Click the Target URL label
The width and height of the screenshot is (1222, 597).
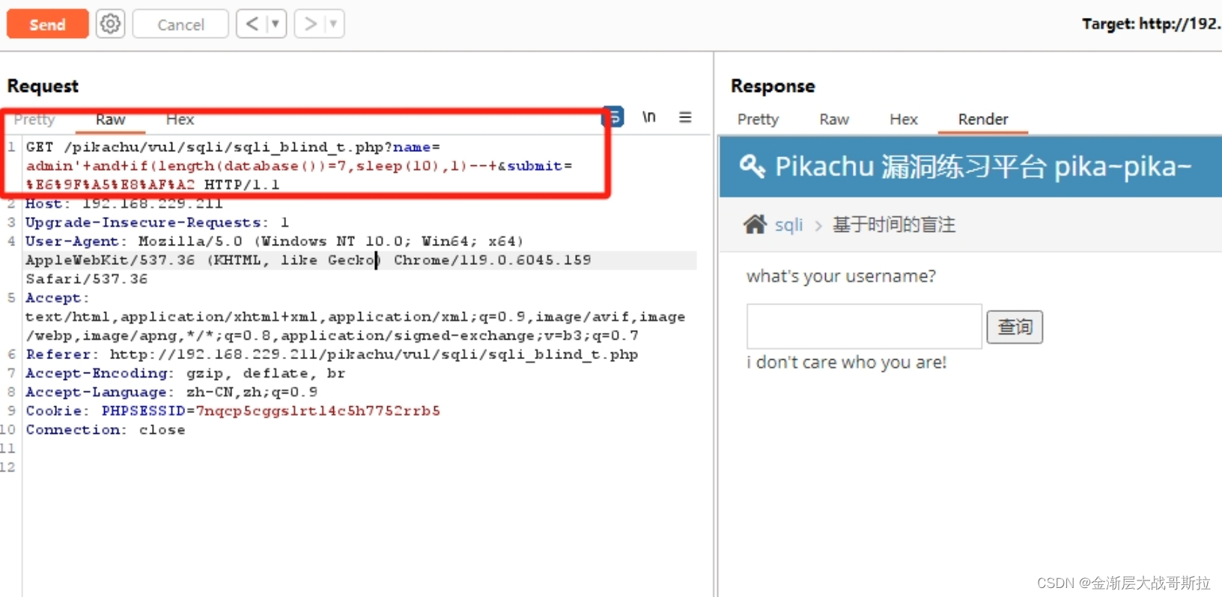(1152, 24)
